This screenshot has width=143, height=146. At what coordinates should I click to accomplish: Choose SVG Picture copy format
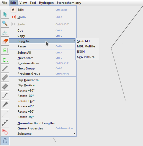pos(87,57)
